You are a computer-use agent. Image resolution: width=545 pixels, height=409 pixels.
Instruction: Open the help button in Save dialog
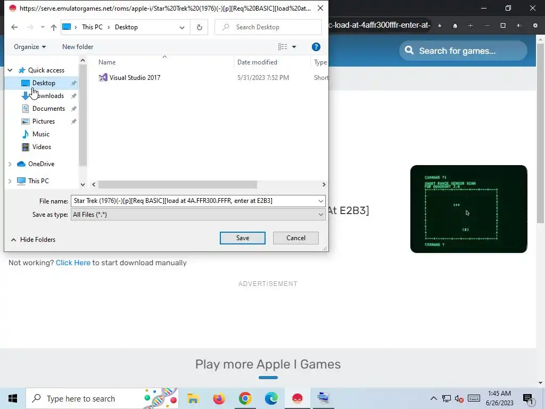click(x=316, y=47)
